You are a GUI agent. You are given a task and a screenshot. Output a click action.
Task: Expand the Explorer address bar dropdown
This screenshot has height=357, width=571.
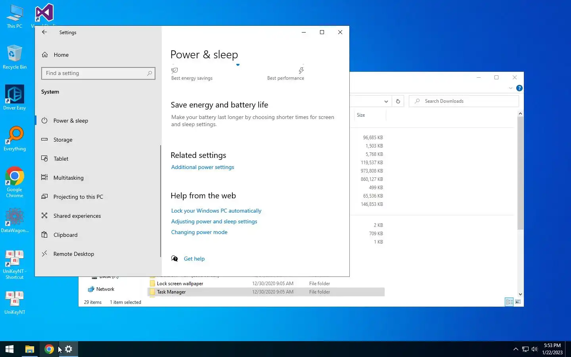386,101
